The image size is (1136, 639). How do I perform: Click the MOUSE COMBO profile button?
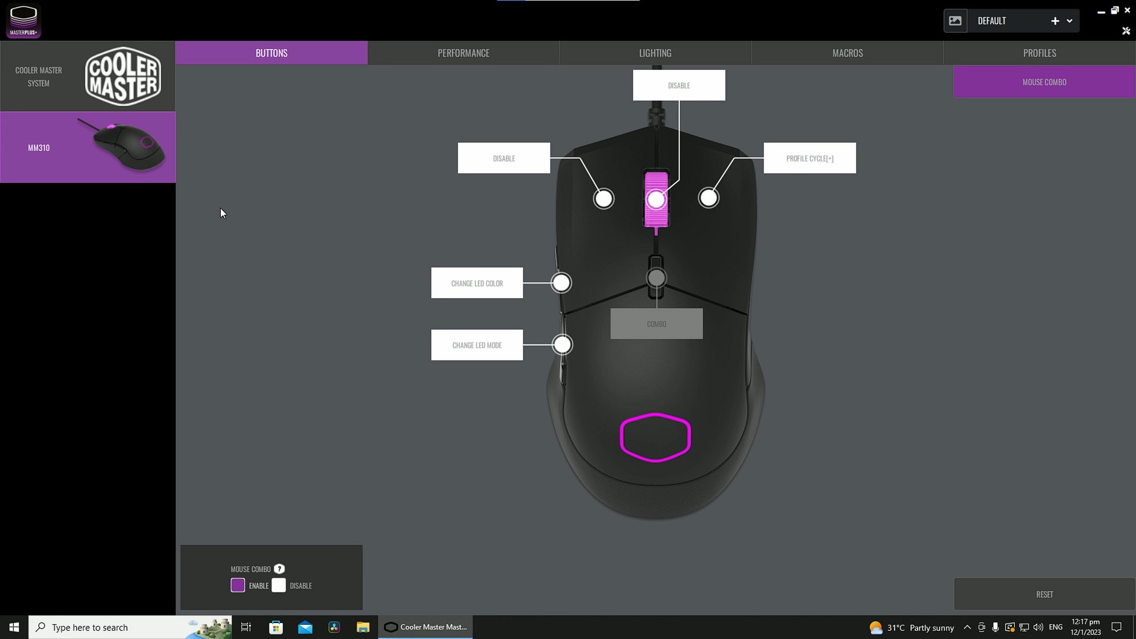(1044, 81)
